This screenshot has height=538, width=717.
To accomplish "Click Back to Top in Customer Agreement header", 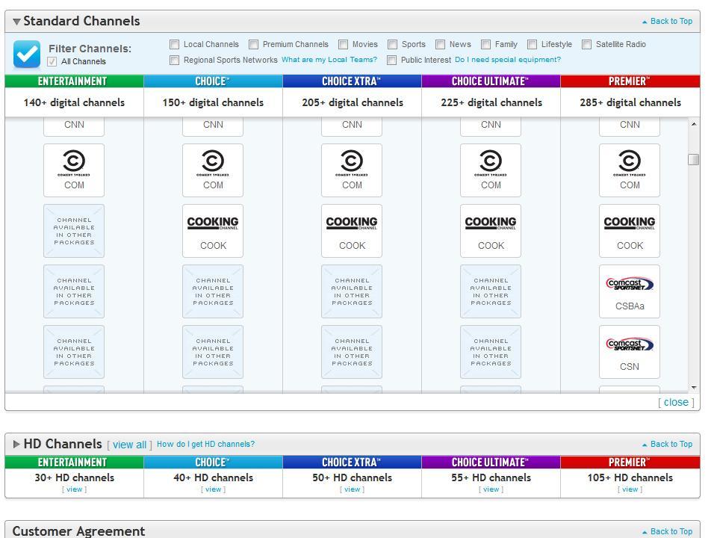I will tap(668, 531).
